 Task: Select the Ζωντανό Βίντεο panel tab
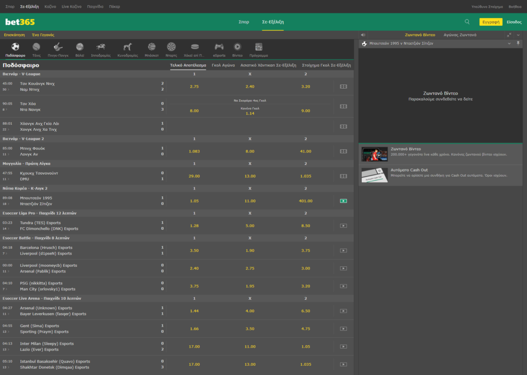tap(420, 35)
